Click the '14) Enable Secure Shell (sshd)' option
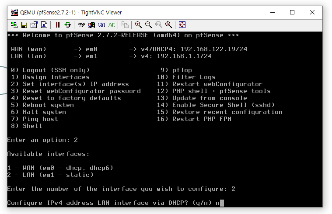This screenshot has height=214, width=332. tap(216, 105)
